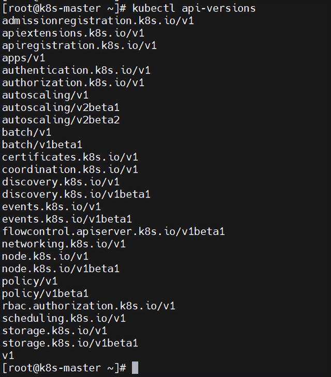
Task: Click the apps/v1 output line
Action: (x=23, y=58)
